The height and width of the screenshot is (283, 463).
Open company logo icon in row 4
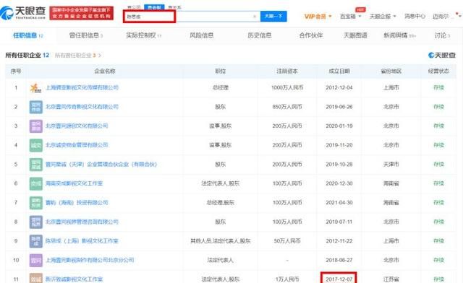(35, 145)
